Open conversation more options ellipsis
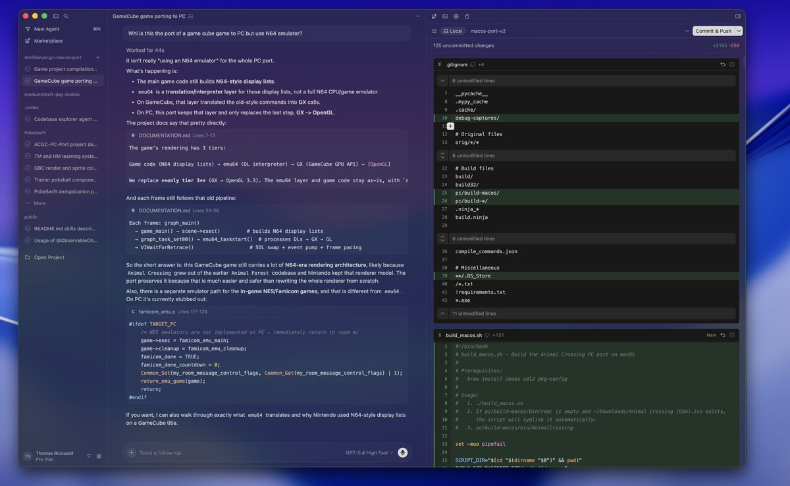Viewport: 790px width, 486px height. [417, 16]
